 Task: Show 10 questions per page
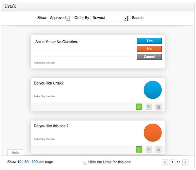pyautogui.click(x=20, y=162)
